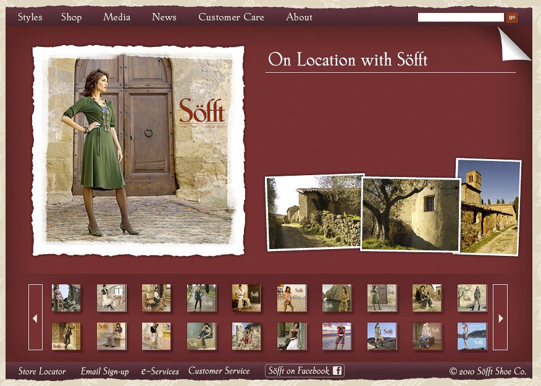Choose thumbnail of woman standing beside bare tree
Screen dimensions: 541x386
click(x=472, y=298)
